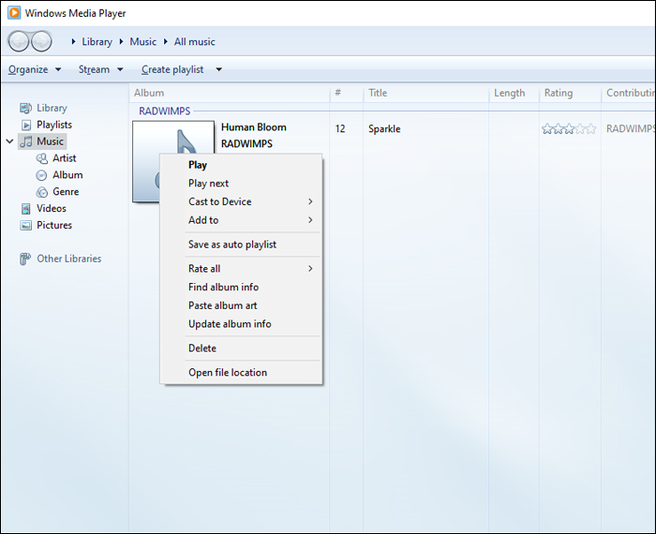Click the Videos icon in the sidebar

tap(26, 209)
